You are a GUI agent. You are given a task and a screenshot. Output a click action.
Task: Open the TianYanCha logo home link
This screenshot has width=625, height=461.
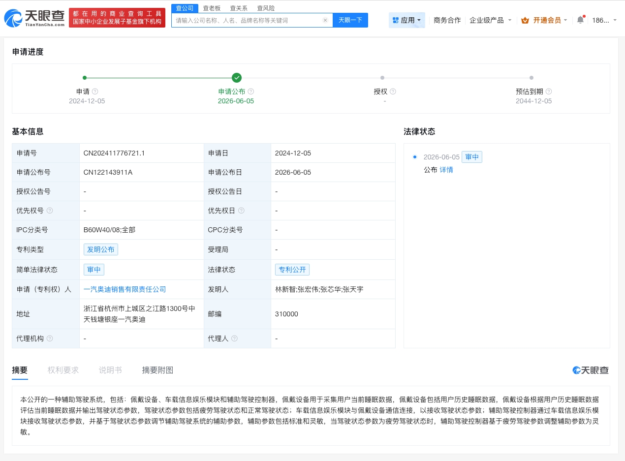click(34, 18)
